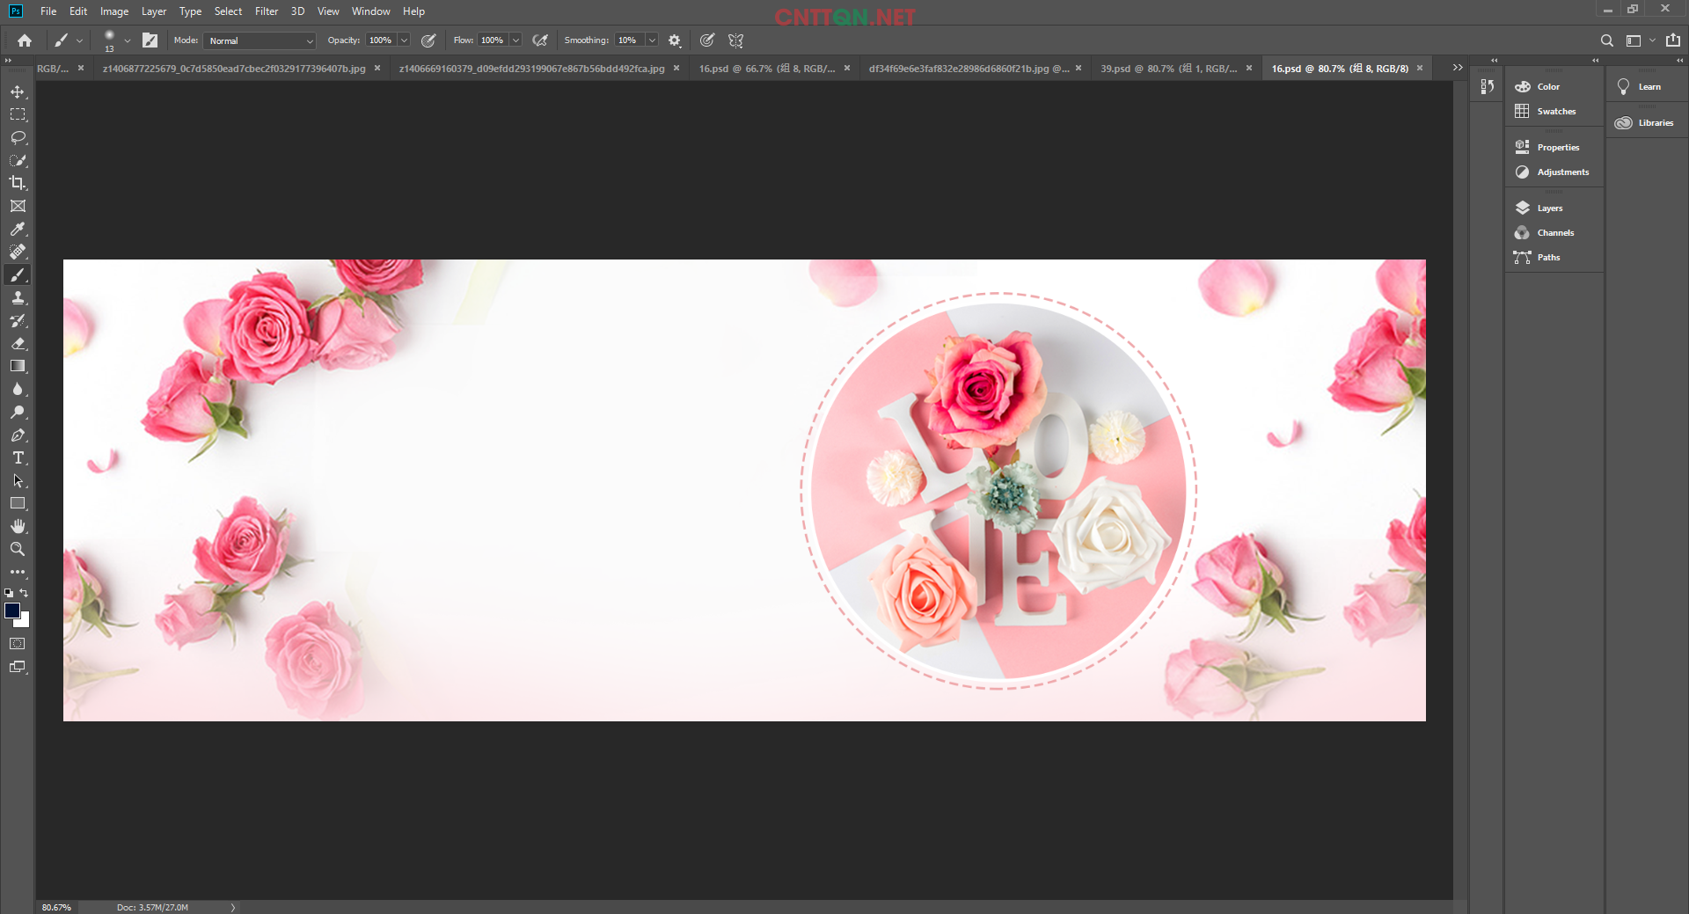Select the Path Selection tool
Image resolution: width=1689 pixels, height=914 pixels.
point(18,480)
